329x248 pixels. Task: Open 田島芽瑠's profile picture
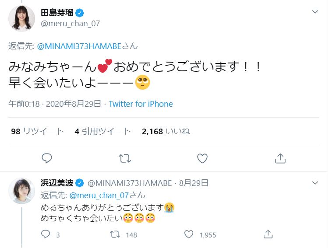(x=21, y=18)
